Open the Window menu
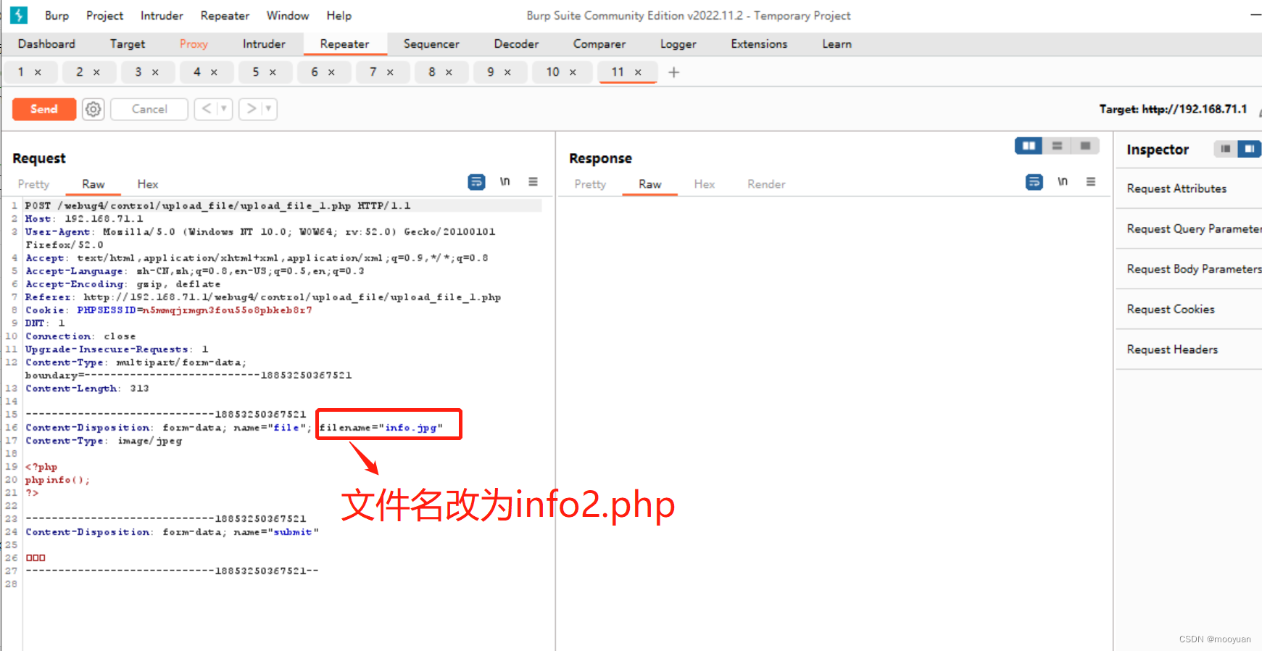 point(288,15)
